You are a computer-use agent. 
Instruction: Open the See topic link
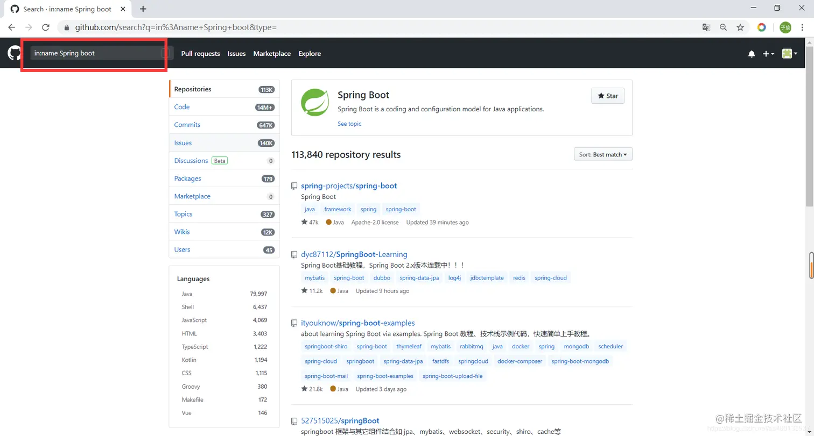point(349,124)
